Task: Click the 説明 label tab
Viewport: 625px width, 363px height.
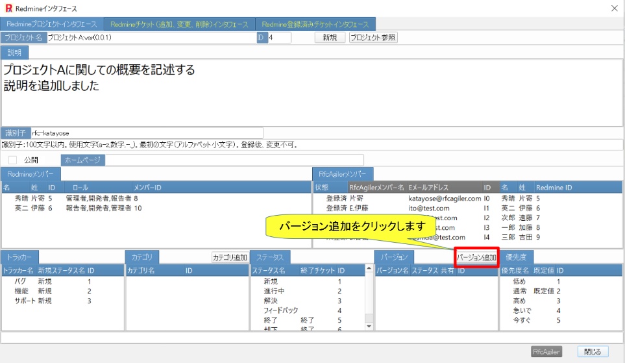Action: (14, 52)
